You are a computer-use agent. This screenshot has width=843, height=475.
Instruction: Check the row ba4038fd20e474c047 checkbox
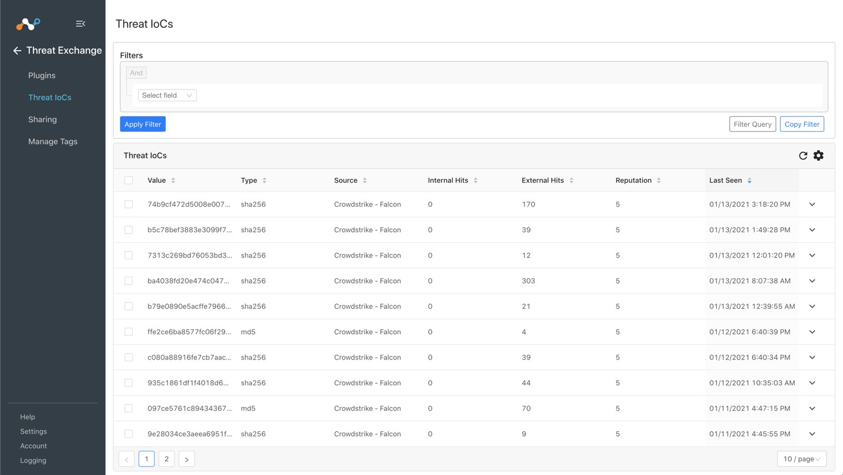click(129, 281)
